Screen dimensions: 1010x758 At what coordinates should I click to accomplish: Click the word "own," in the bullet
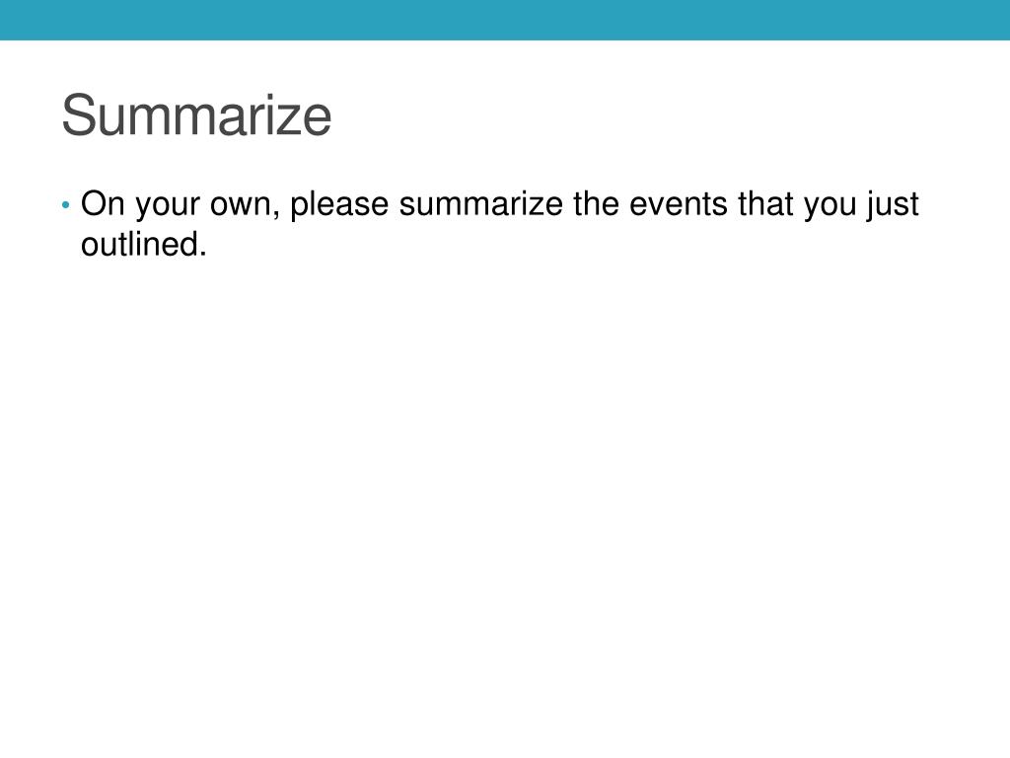(246, 205)
